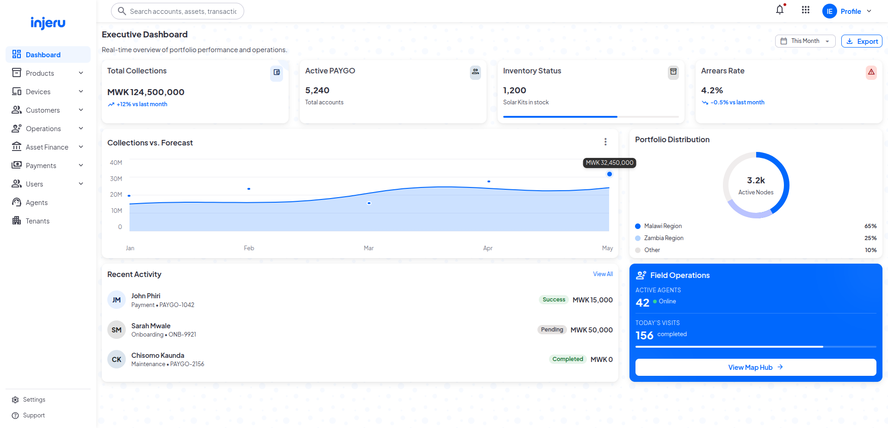Open Settings in the sidebar
The width and height of the screenshot is (888, 428).
(x=48, y=400)
